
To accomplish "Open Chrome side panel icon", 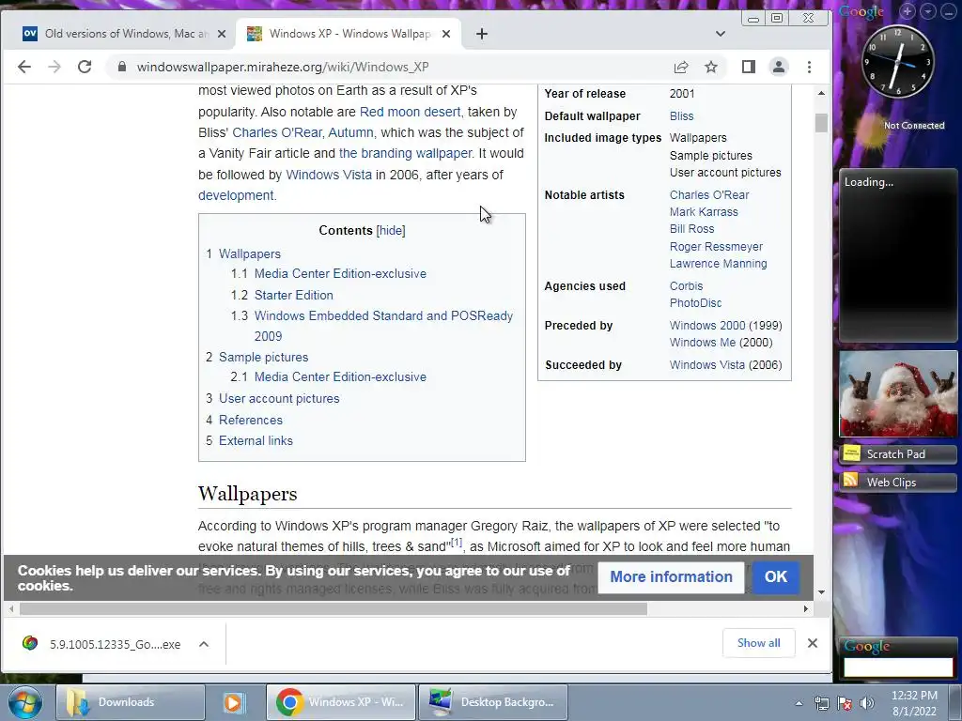I will (749, 67).
